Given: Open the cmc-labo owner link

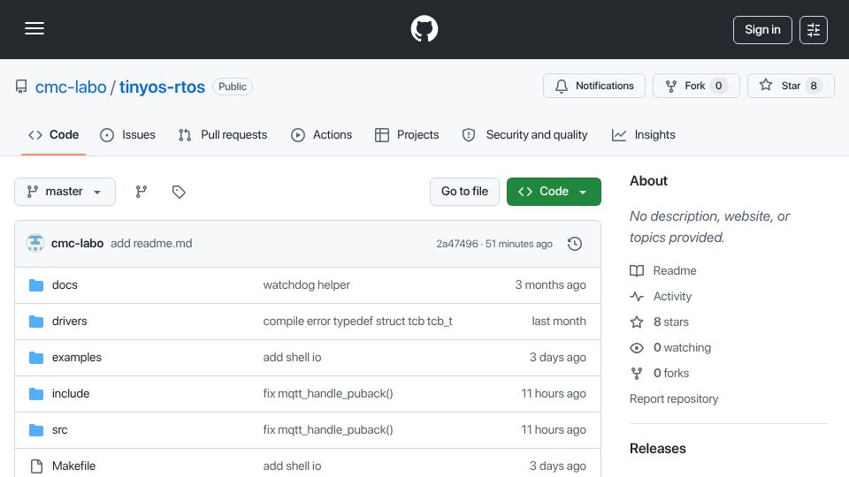Looking at the screenshot, I should click(x=71, y=87).
